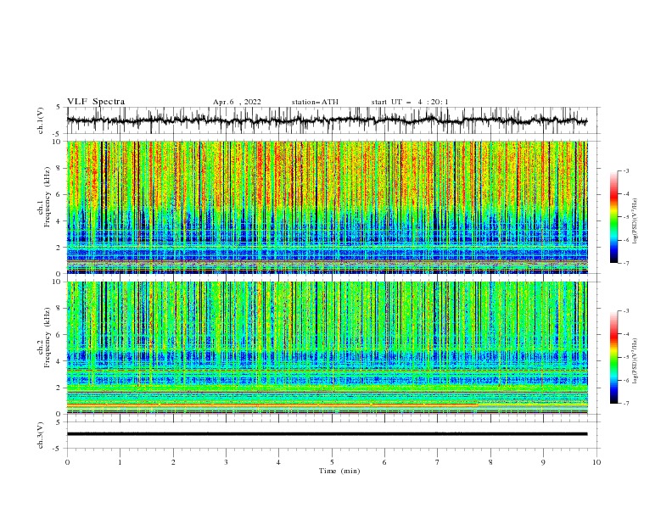The height and width of the screenshot is (519, 672).
Task: Click the "Time (min)" axis label
Action: point(339,471)
